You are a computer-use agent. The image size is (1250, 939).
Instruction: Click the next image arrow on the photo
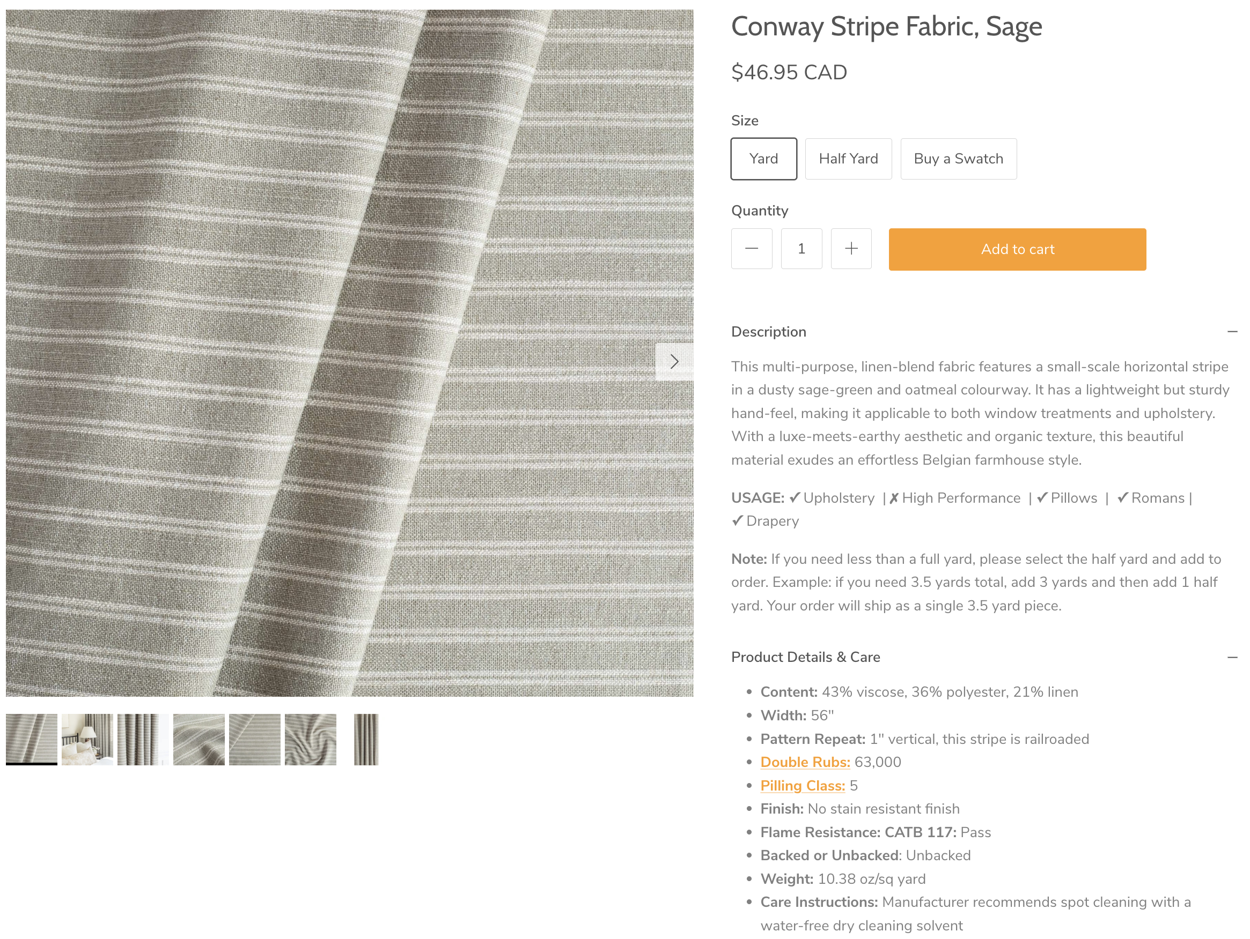674,362
